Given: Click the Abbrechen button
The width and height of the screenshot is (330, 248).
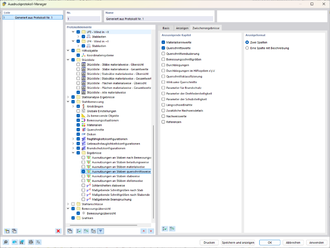Looking at the screenshot, I should point(293,242).
